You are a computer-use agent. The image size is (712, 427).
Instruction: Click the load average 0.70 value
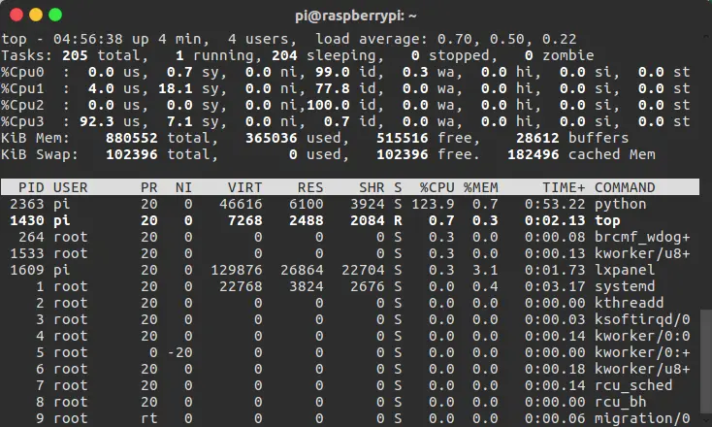(455, 39)
